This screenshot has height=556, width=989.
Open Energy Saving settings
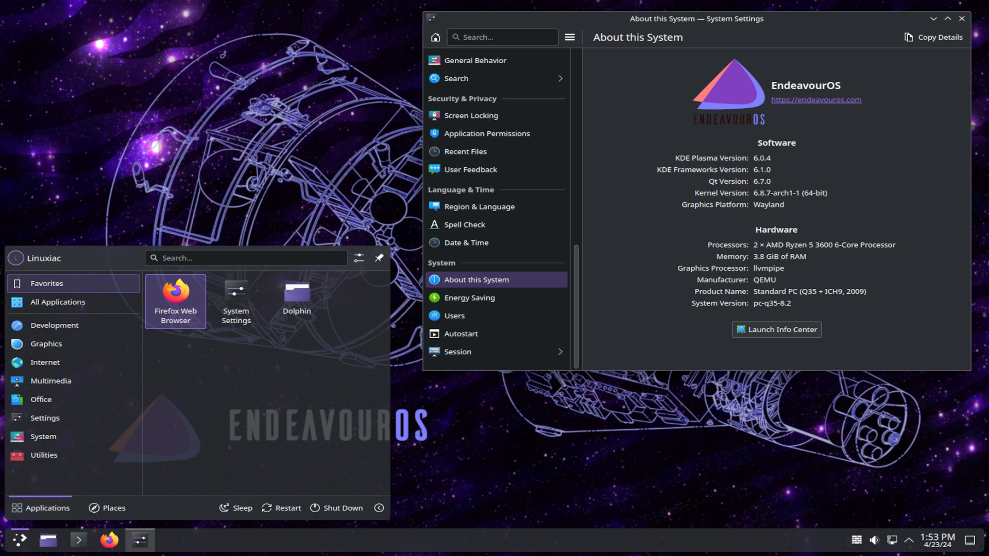point(469,298)
